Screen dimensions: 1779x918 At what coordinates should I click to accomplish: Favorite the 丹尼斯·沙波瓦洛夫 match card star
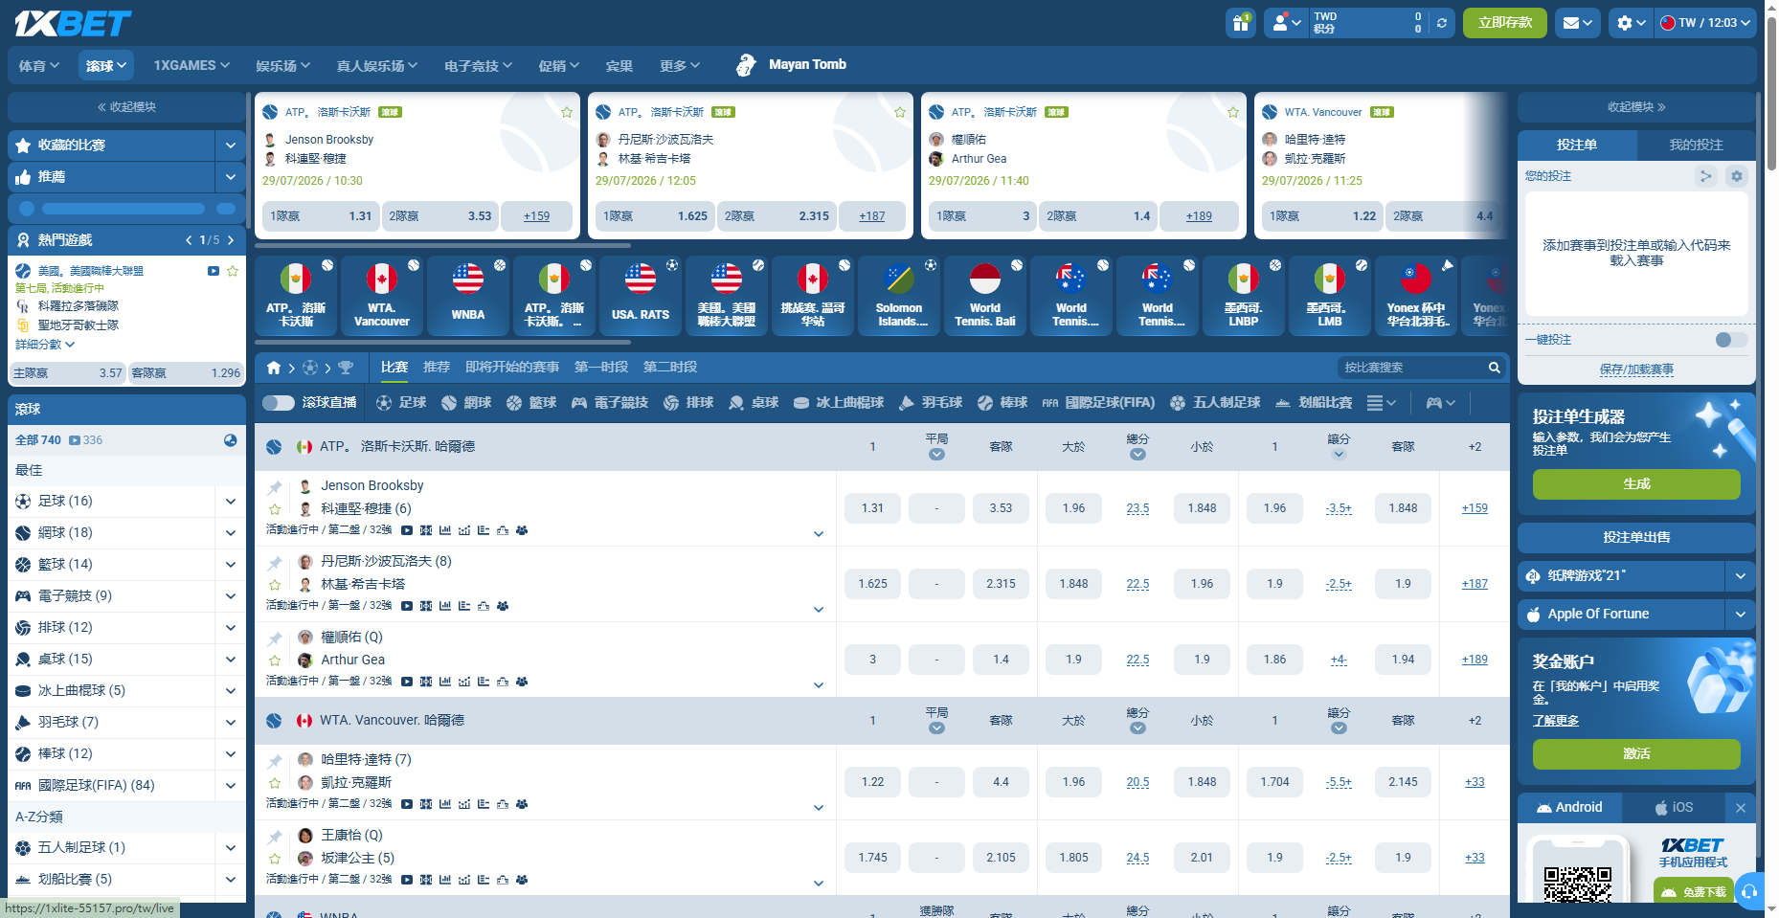pyautogui.click(x=900, y=112)
